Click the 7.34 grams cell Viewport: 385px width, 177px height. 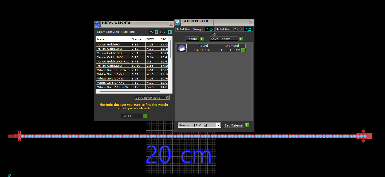pos(137,53)
